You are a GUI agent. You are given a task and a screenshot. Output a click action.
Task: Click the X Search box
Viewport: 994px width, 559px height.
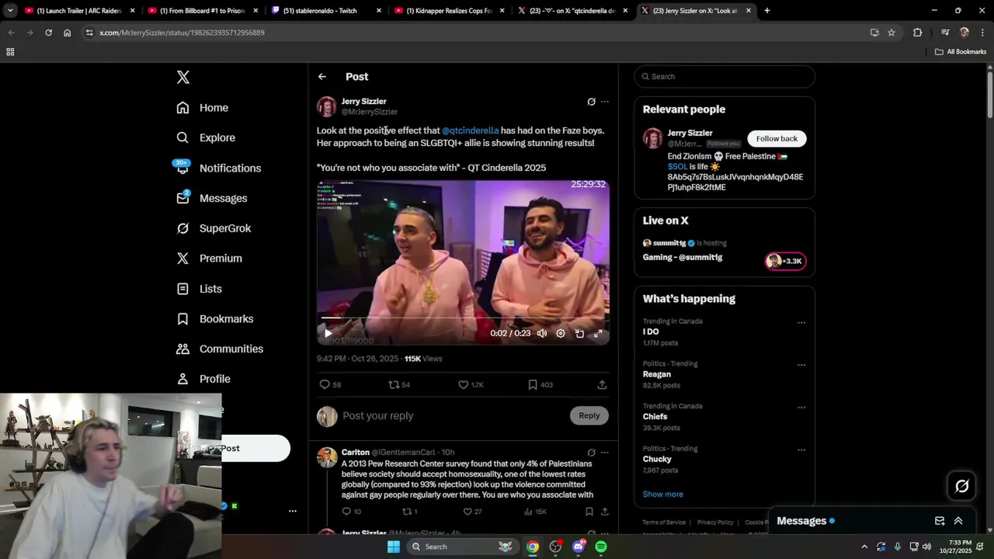click(725, 77)
